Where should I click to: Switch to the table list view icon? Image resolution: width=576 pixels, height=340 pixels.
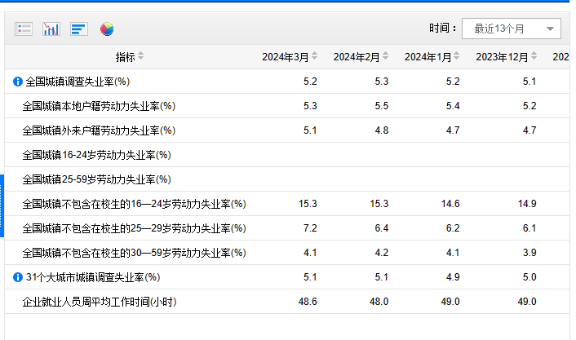24,29
